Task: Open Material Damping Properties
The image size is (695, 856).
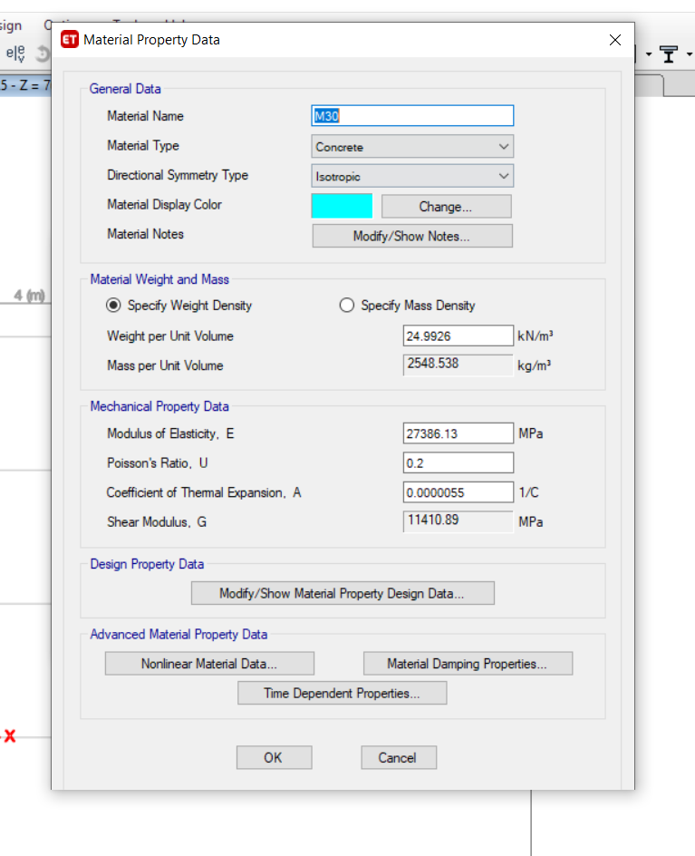Action: pyautogui.click(x=468, y=664)
